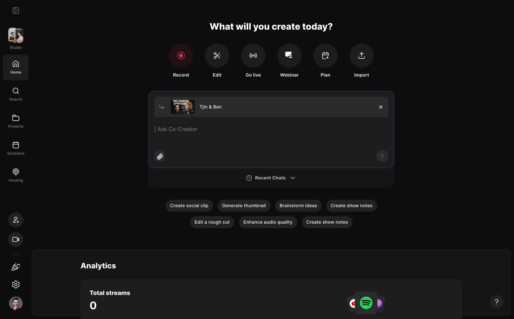Viewport: 514px width, 319px height.
Task: Click the video camera icon in sidebar
Action: 16,239
